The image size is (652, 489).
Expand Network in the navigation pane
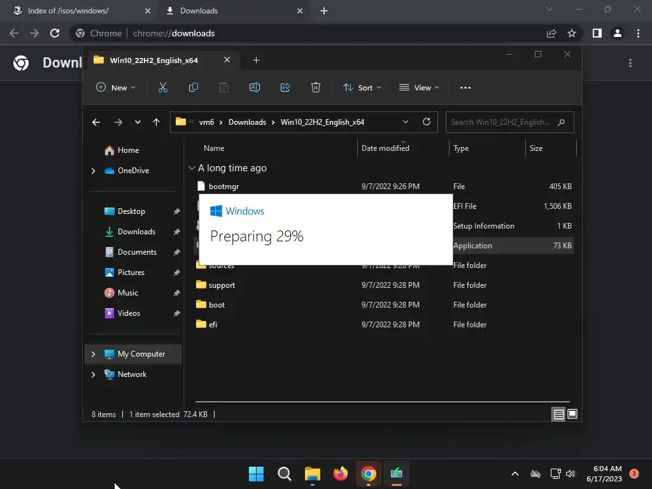pos(93,374)
